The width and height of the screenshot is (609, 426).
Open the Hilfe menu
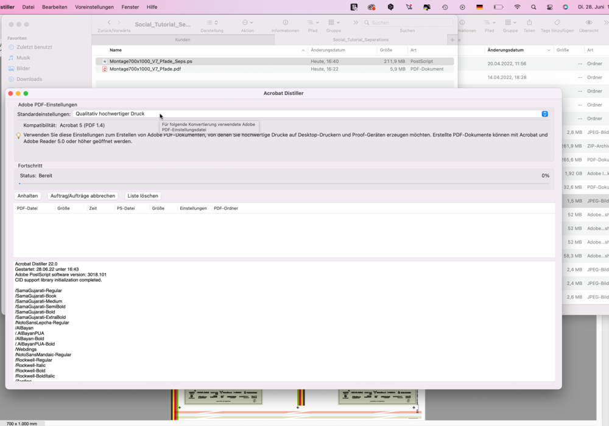coord(152,7)
